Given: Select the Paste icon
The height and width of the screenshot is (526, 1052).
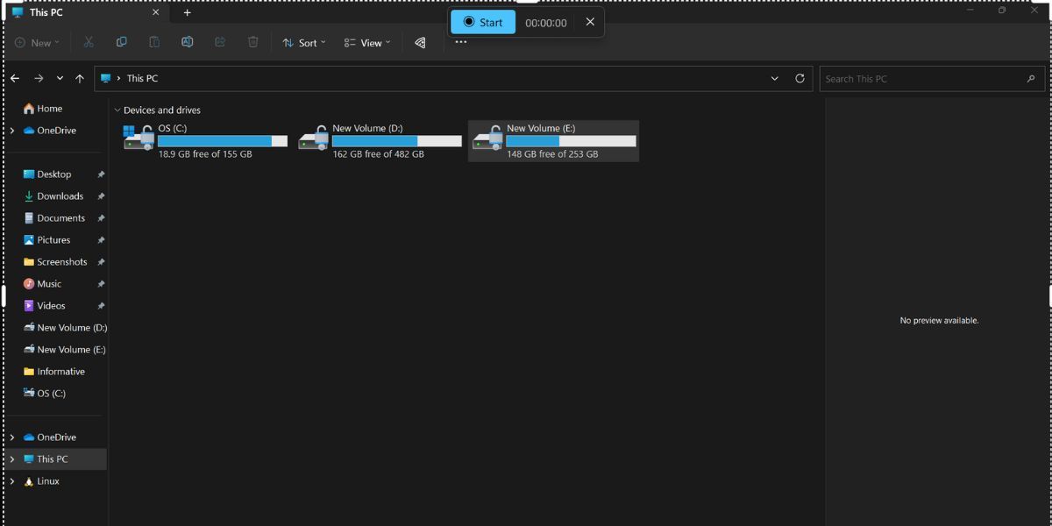Looking at the screenshot, I should pyautogui.click(x=154, y=42).
